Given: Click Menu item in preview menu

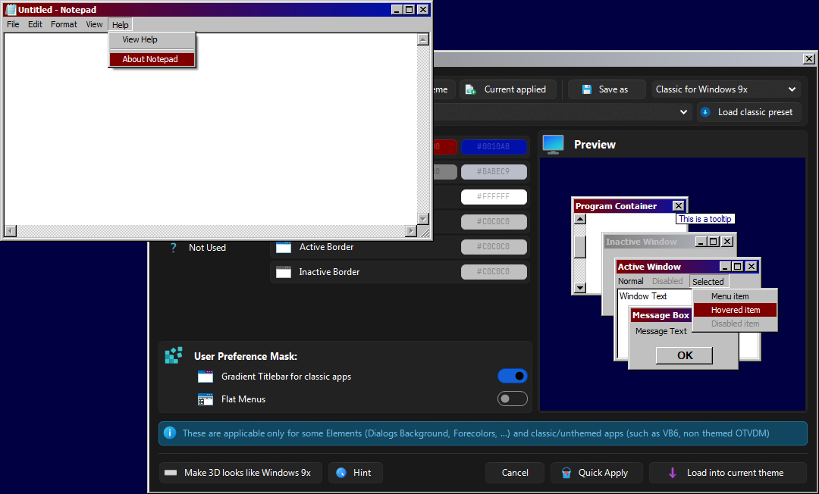Looking at the screenshot, I should coord(736,296).
